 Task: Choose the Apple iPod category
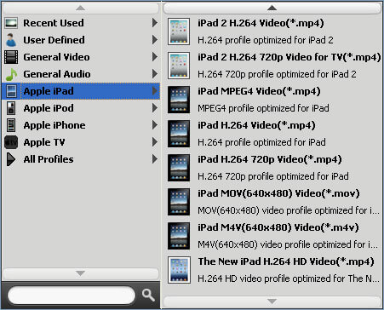pyautogui.click(x=81, y=108)
